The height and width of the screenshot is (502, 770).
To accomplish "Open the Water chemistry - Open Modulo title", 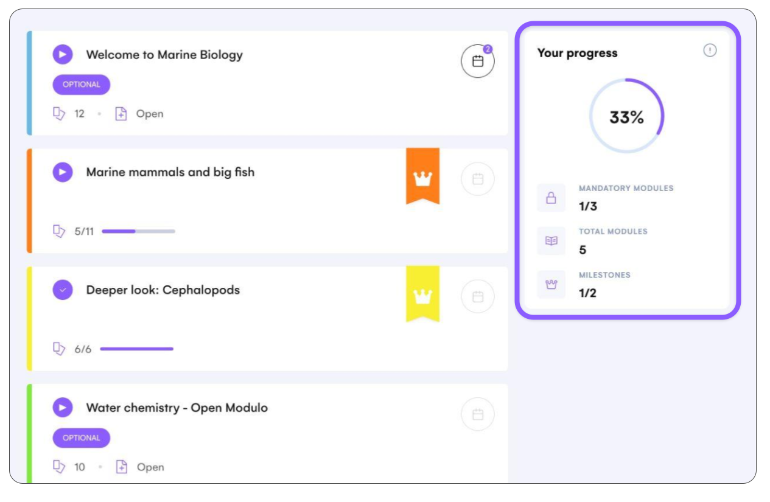I will [177, 408].
